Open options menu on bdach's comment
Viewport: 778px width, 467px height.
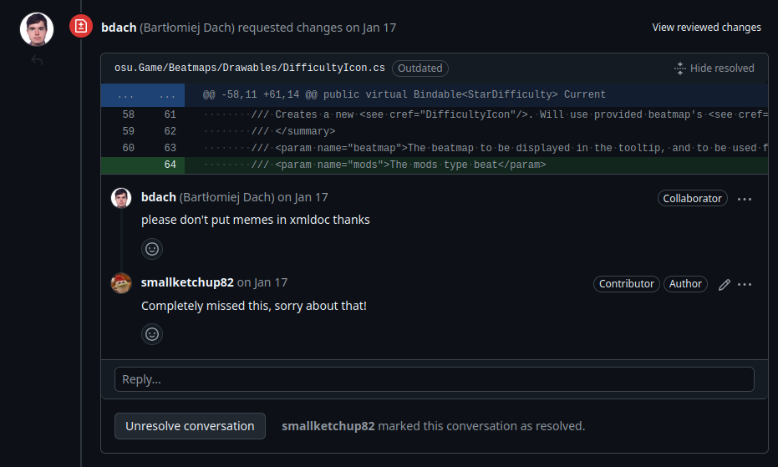[x=745, y=199]
